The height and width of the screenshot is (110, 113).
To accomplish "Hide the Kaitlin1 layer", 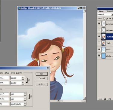I will coord(99,37).
